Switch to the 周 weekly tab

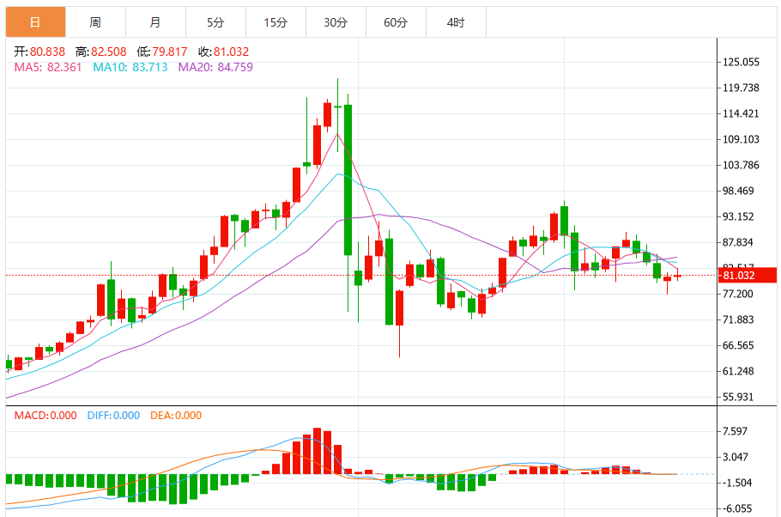pyautogui.click(x=95, y=22)
